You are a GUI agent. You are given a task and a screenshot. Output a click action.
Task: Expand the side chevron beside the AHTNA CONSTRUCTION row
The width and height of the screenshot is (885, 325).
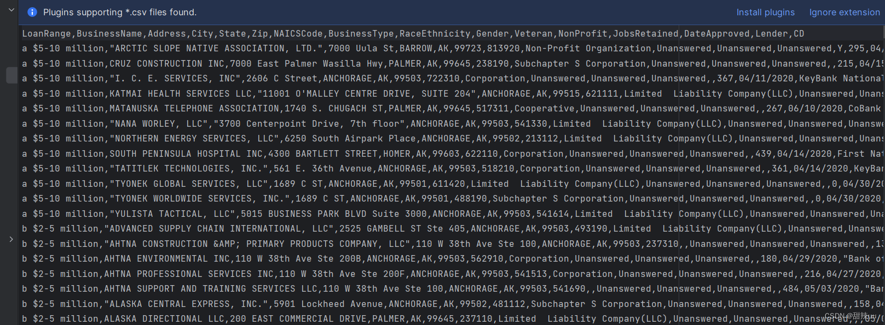tap(11, 239)
